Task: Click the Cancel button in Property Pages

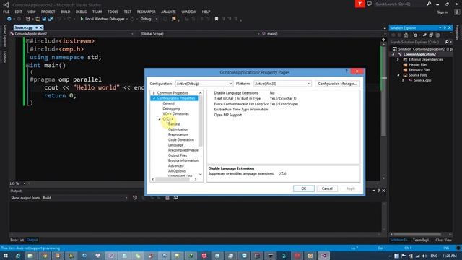Action: pyautogui.click(x=327, y=188)
